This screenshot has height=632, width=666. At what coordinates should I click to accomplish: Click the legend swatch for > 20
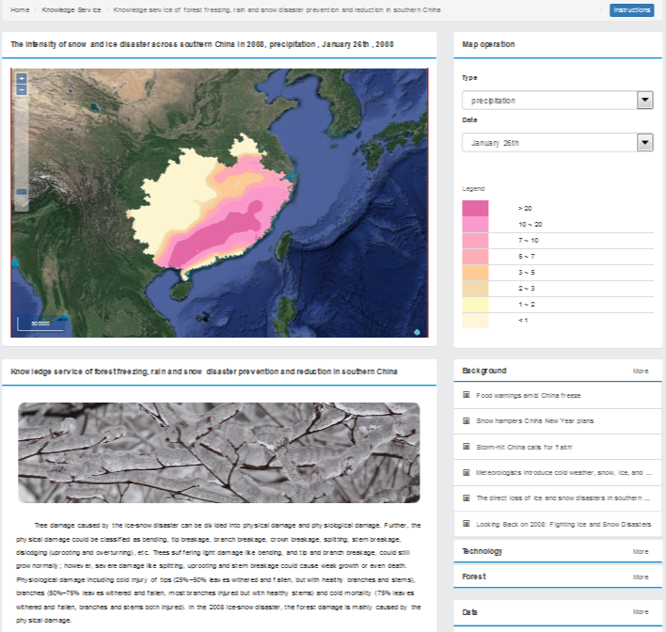[475, 209]
